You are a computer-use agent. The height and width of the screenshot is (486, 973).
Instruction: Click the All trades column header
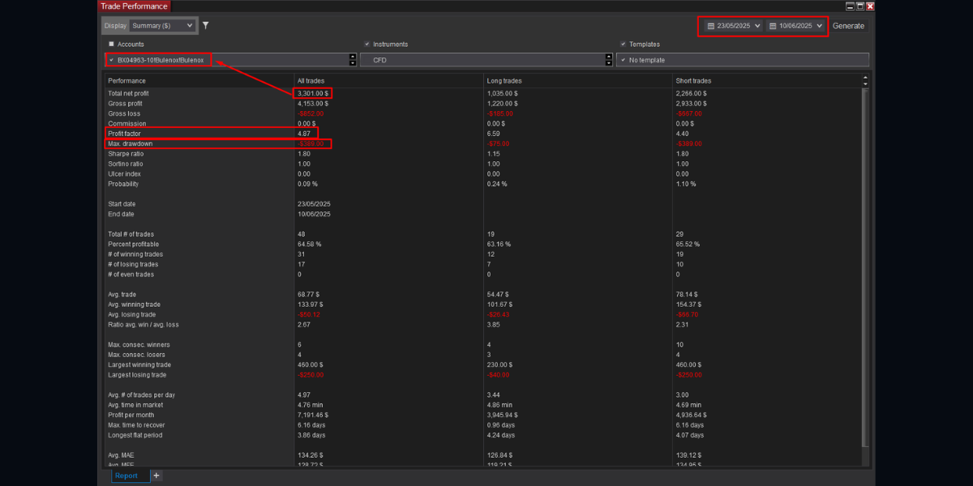coord(311,81)
